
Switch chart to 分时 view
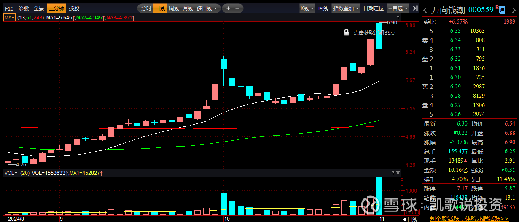tap(145, 8)
